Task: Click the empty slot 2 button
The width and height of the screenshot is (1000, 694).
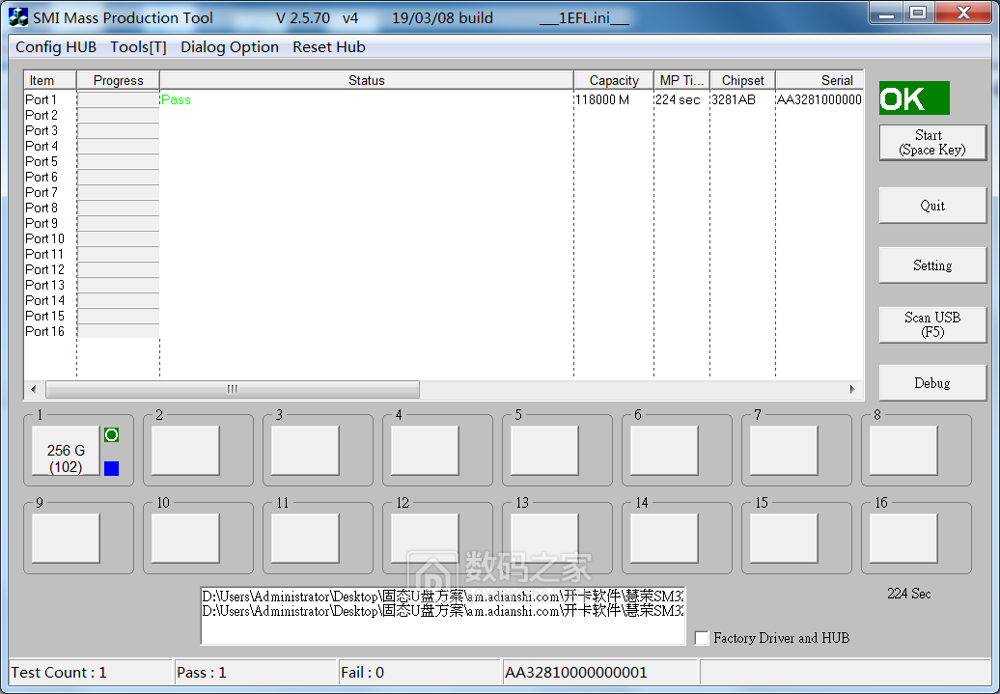Action: click(185, 451)
